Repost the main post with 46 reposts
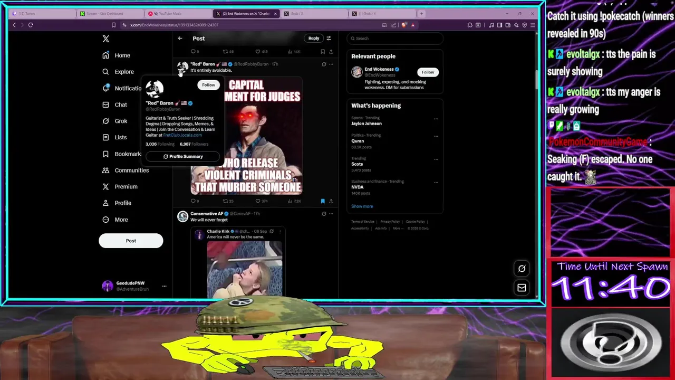This screenshot has height=380, width=675. [225, 52]
